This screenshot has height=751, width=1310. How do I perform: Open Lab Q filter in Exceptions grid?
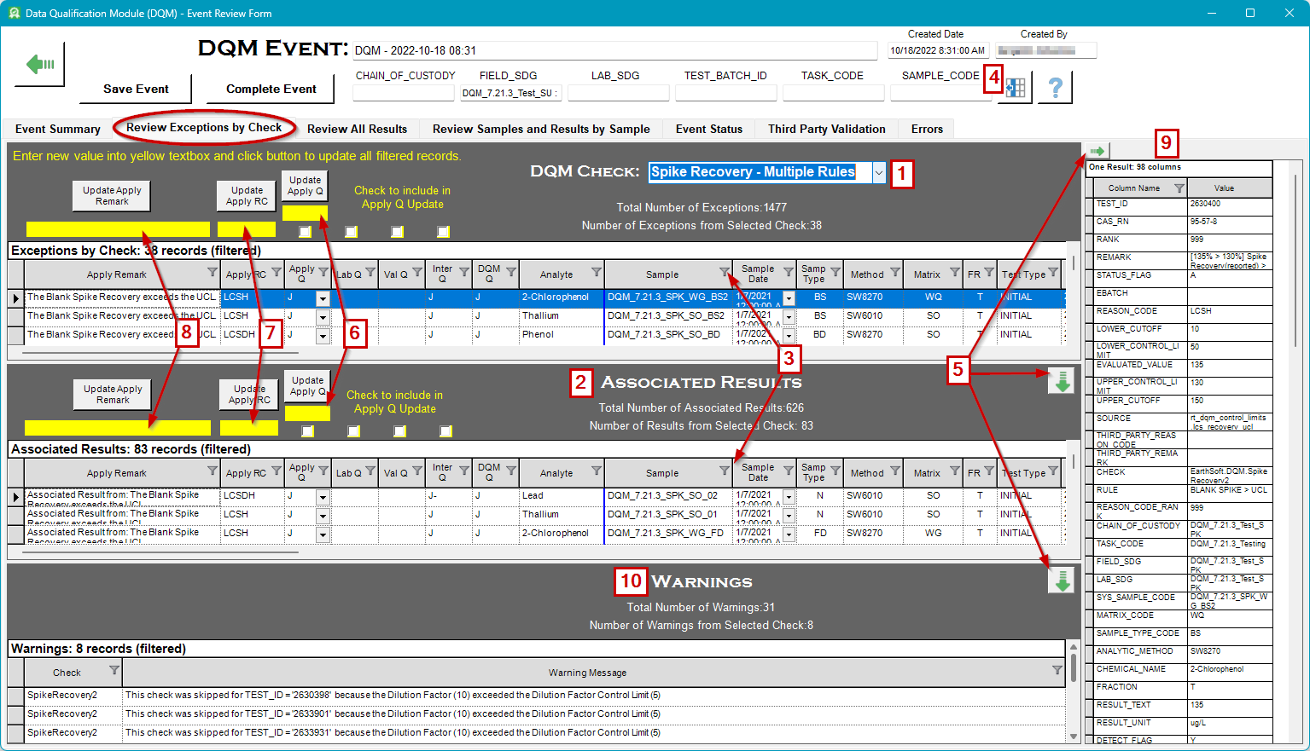tap(370, 273)
